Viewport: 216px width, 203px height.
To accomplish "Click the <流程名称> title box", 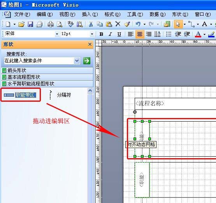I will click(x=175, y=104).
